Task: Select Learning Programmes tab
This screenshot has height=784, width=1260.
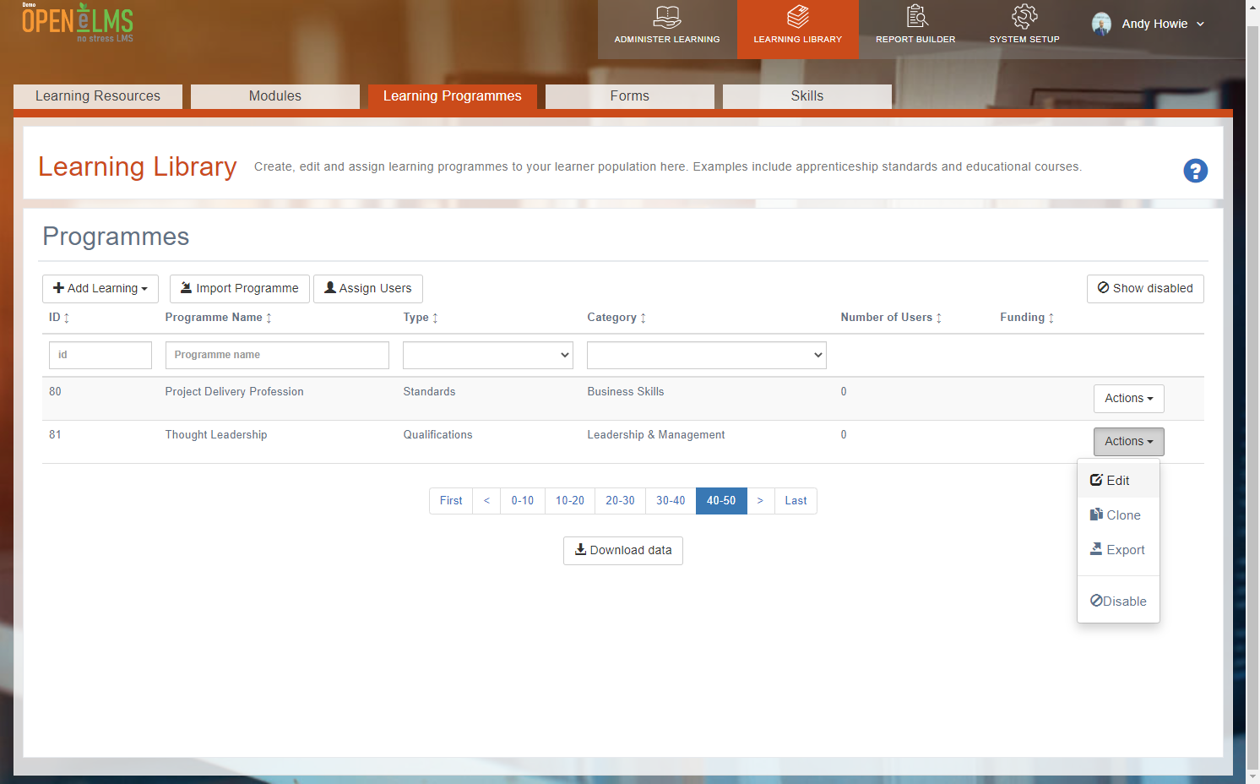Action: 453,96
